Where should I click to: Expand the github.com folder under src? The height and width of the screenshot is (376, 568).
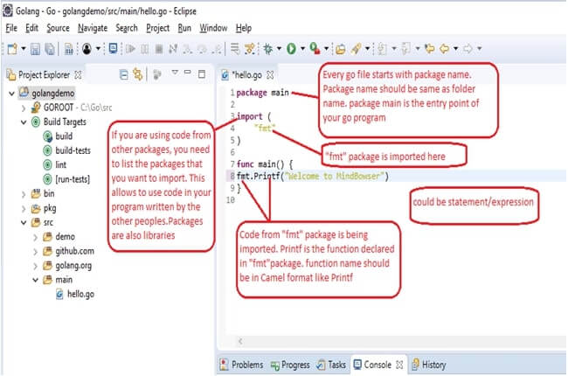[x=35, y=251]
